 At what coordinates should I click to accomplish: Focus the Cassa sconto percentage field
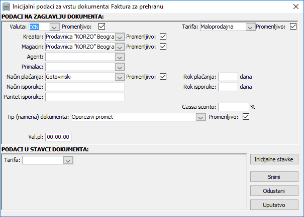(x=234, y=107)
